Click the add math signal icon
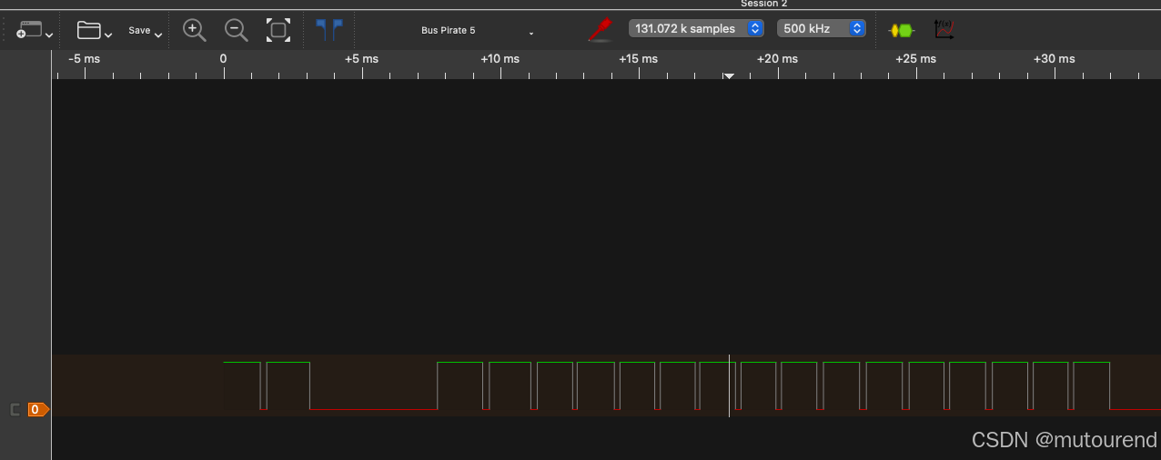Image resolution: width=1161 pixels, height=460 pixels. click(944, 30)
